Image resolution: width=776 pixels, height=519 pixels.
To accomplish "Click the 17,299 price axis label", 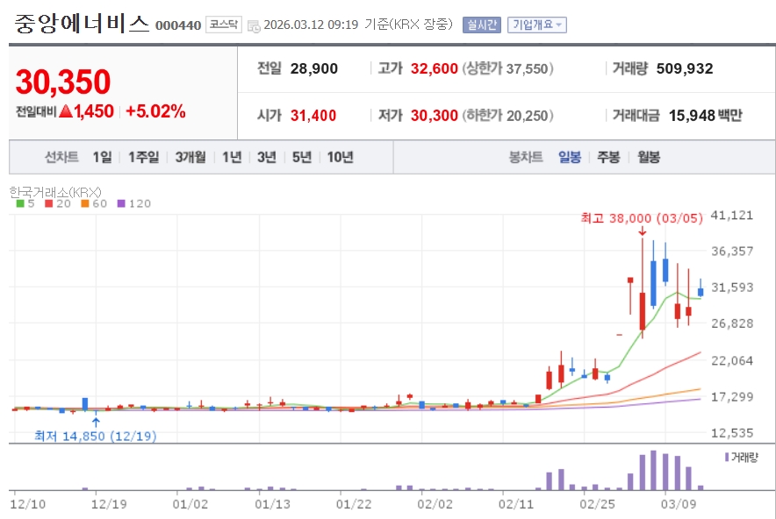I will [x=732, y=396].
